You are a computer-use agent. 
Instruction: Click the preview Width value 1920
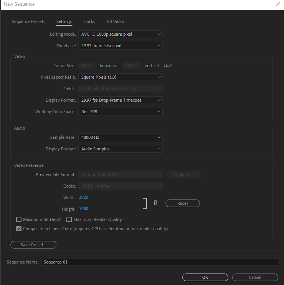(84, 198)
